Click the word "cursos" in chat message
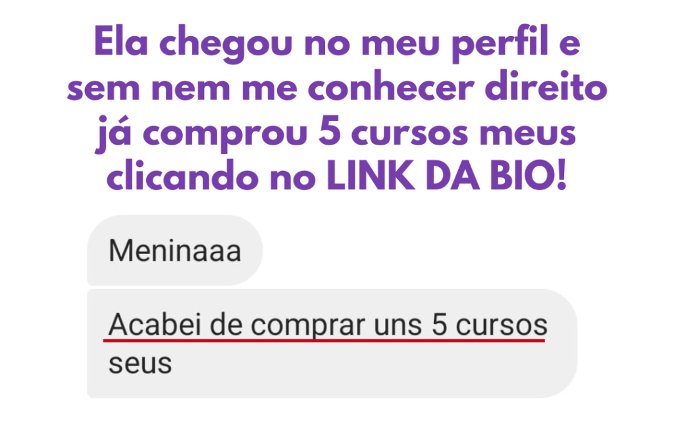Viewport: 674px width, 432px height. [502, 325]
